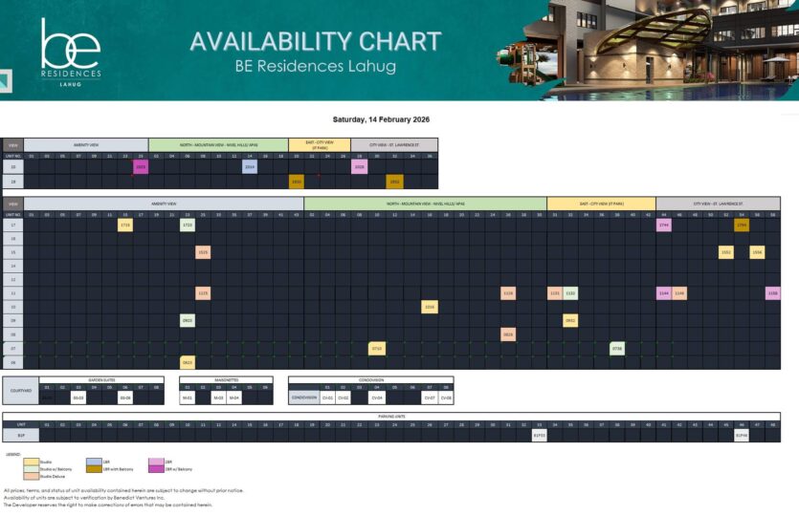Select condovision unit CV-04
799x516 pixels.
[377, 398]
